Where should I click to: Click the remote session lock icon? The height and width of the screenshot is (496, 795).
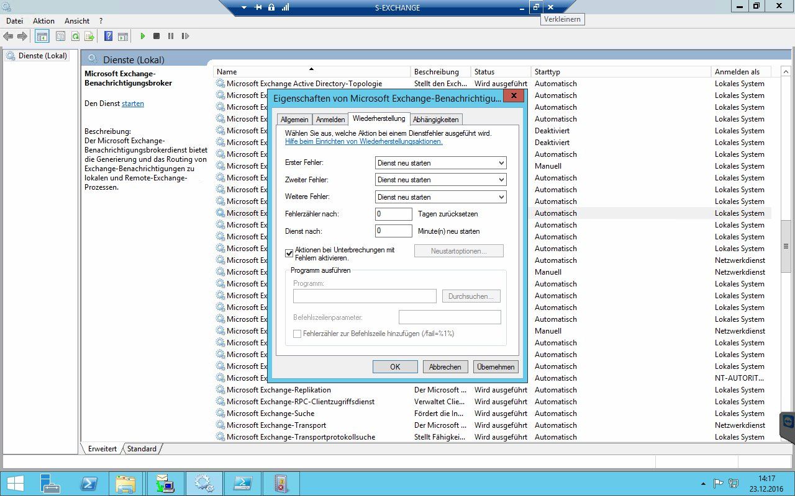pos(271,7)
